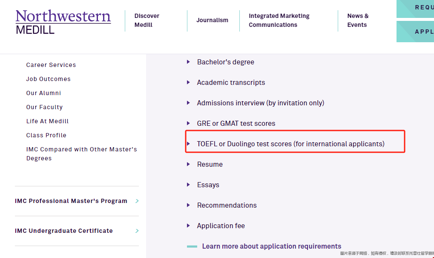Open Integrated Marketing Communications menu

(279, 20)
